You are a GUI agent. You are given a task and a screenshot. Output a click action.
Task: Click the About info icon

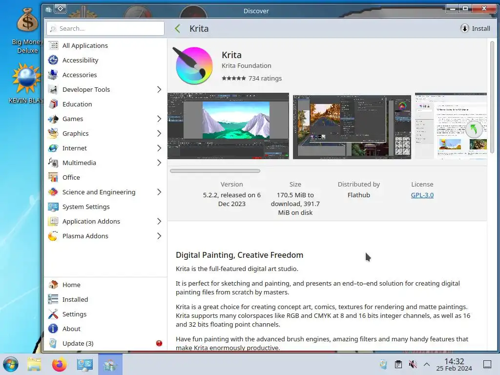click(x=53, y=329)
